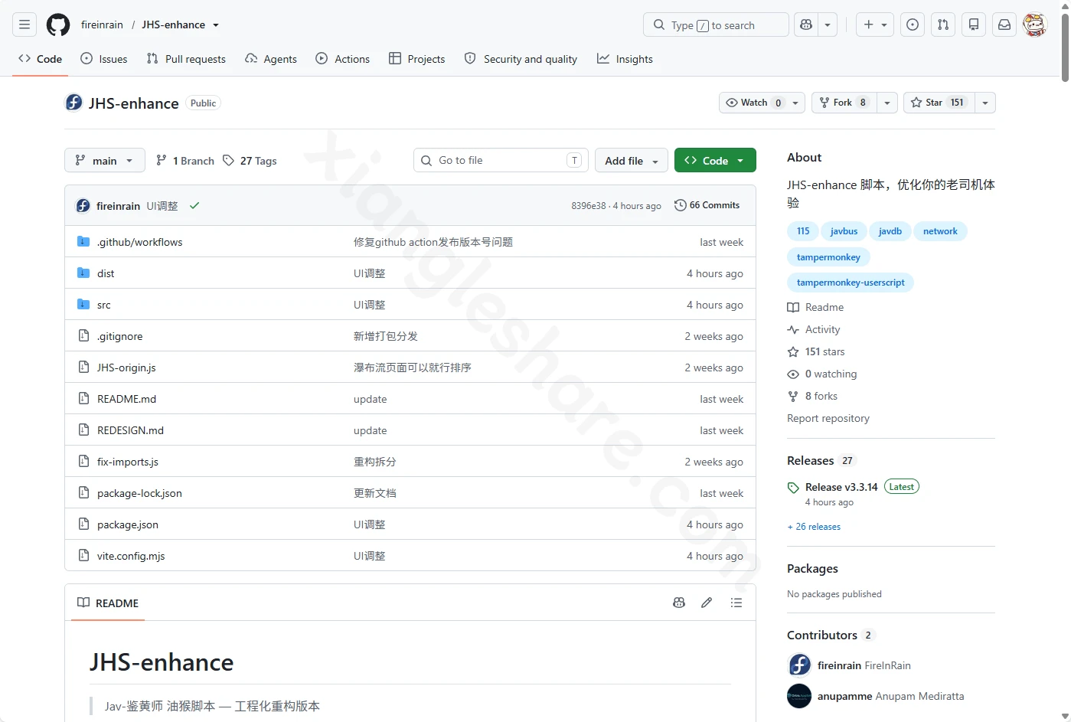Expand the Copilot dropdown arrow in header
The height and width of the screenshot is (722, 1071).
828,25
